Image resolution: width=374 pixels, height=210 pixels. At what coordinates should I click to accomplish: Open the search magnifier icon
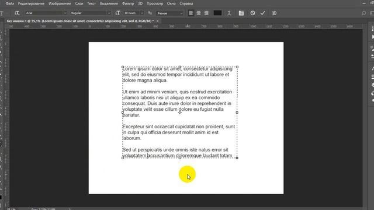(363, 13)
